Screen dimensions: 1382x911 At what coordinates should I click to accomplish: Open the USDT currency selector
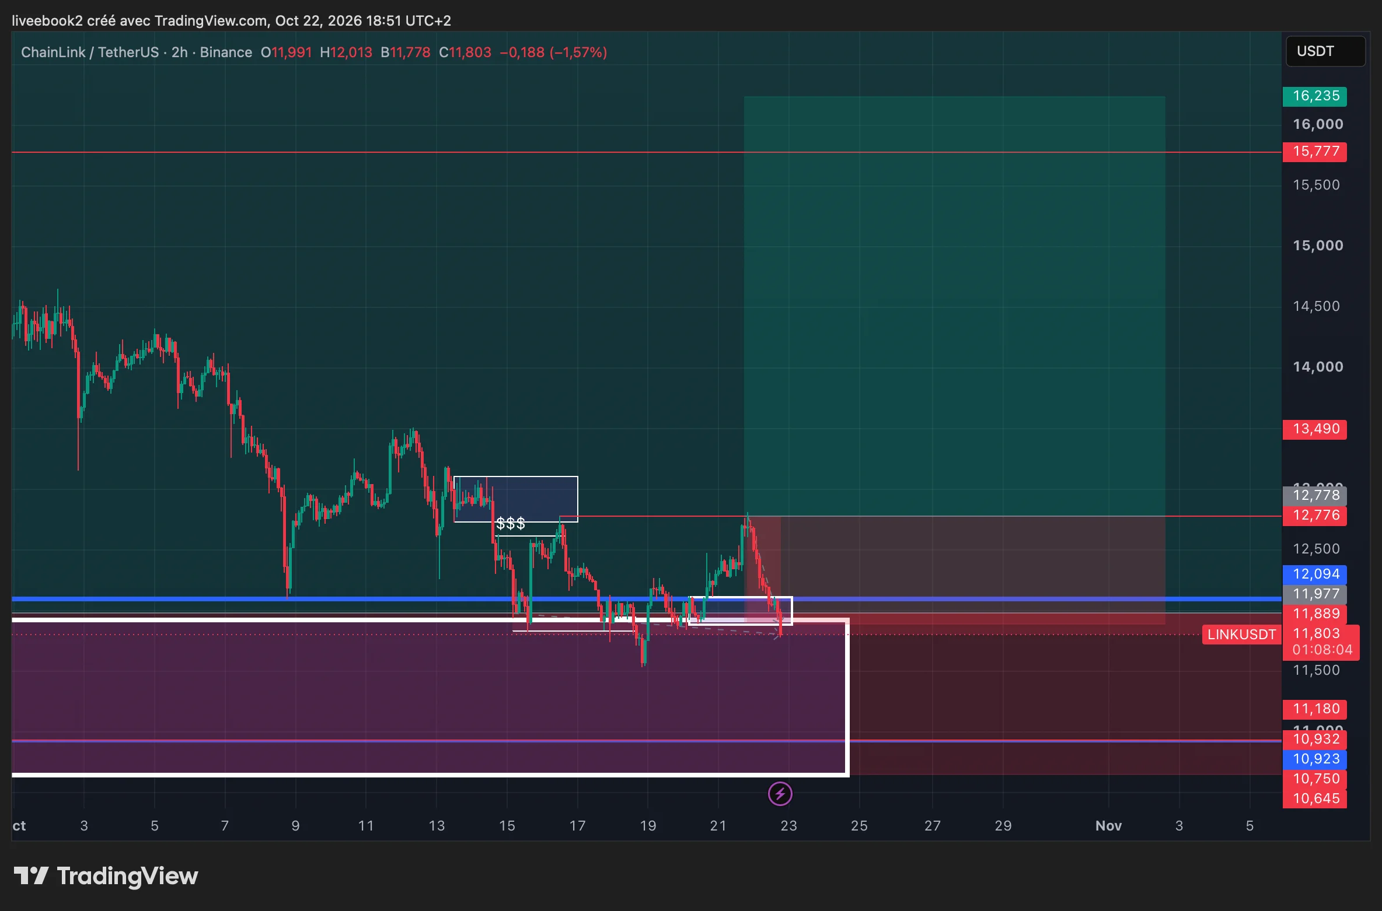tap(1325, 51)
